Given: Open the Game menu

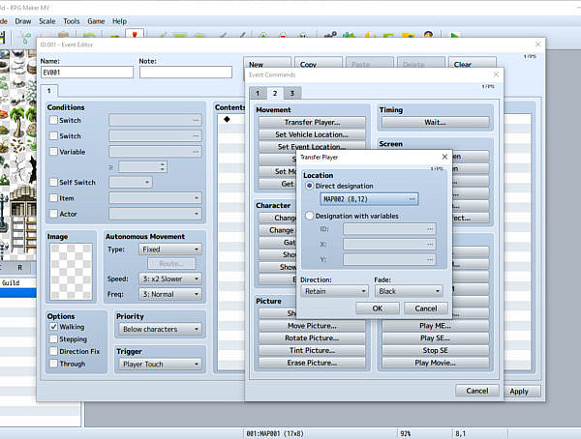Looking at the screenshot, I should click(96, 20).
